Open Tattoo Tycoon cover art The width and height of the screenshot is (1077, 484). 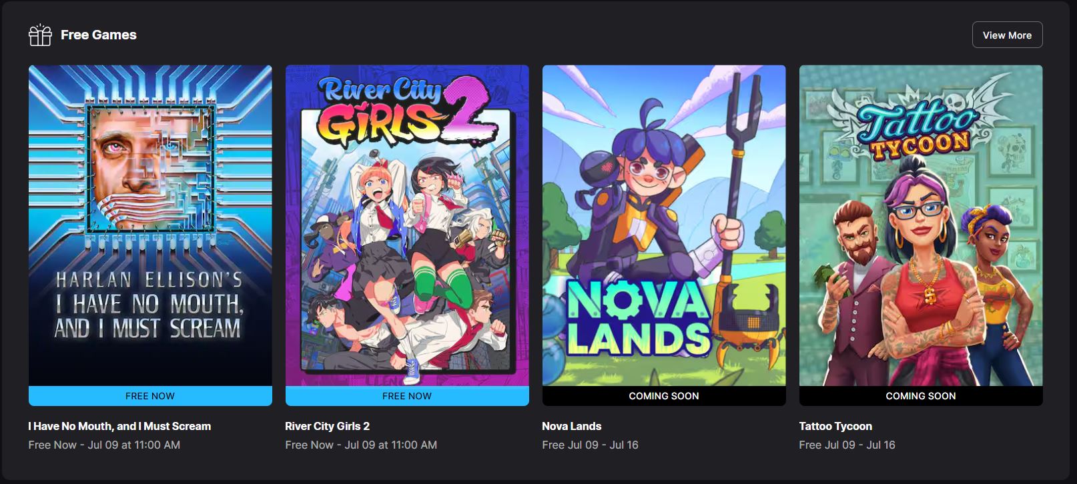921,225
